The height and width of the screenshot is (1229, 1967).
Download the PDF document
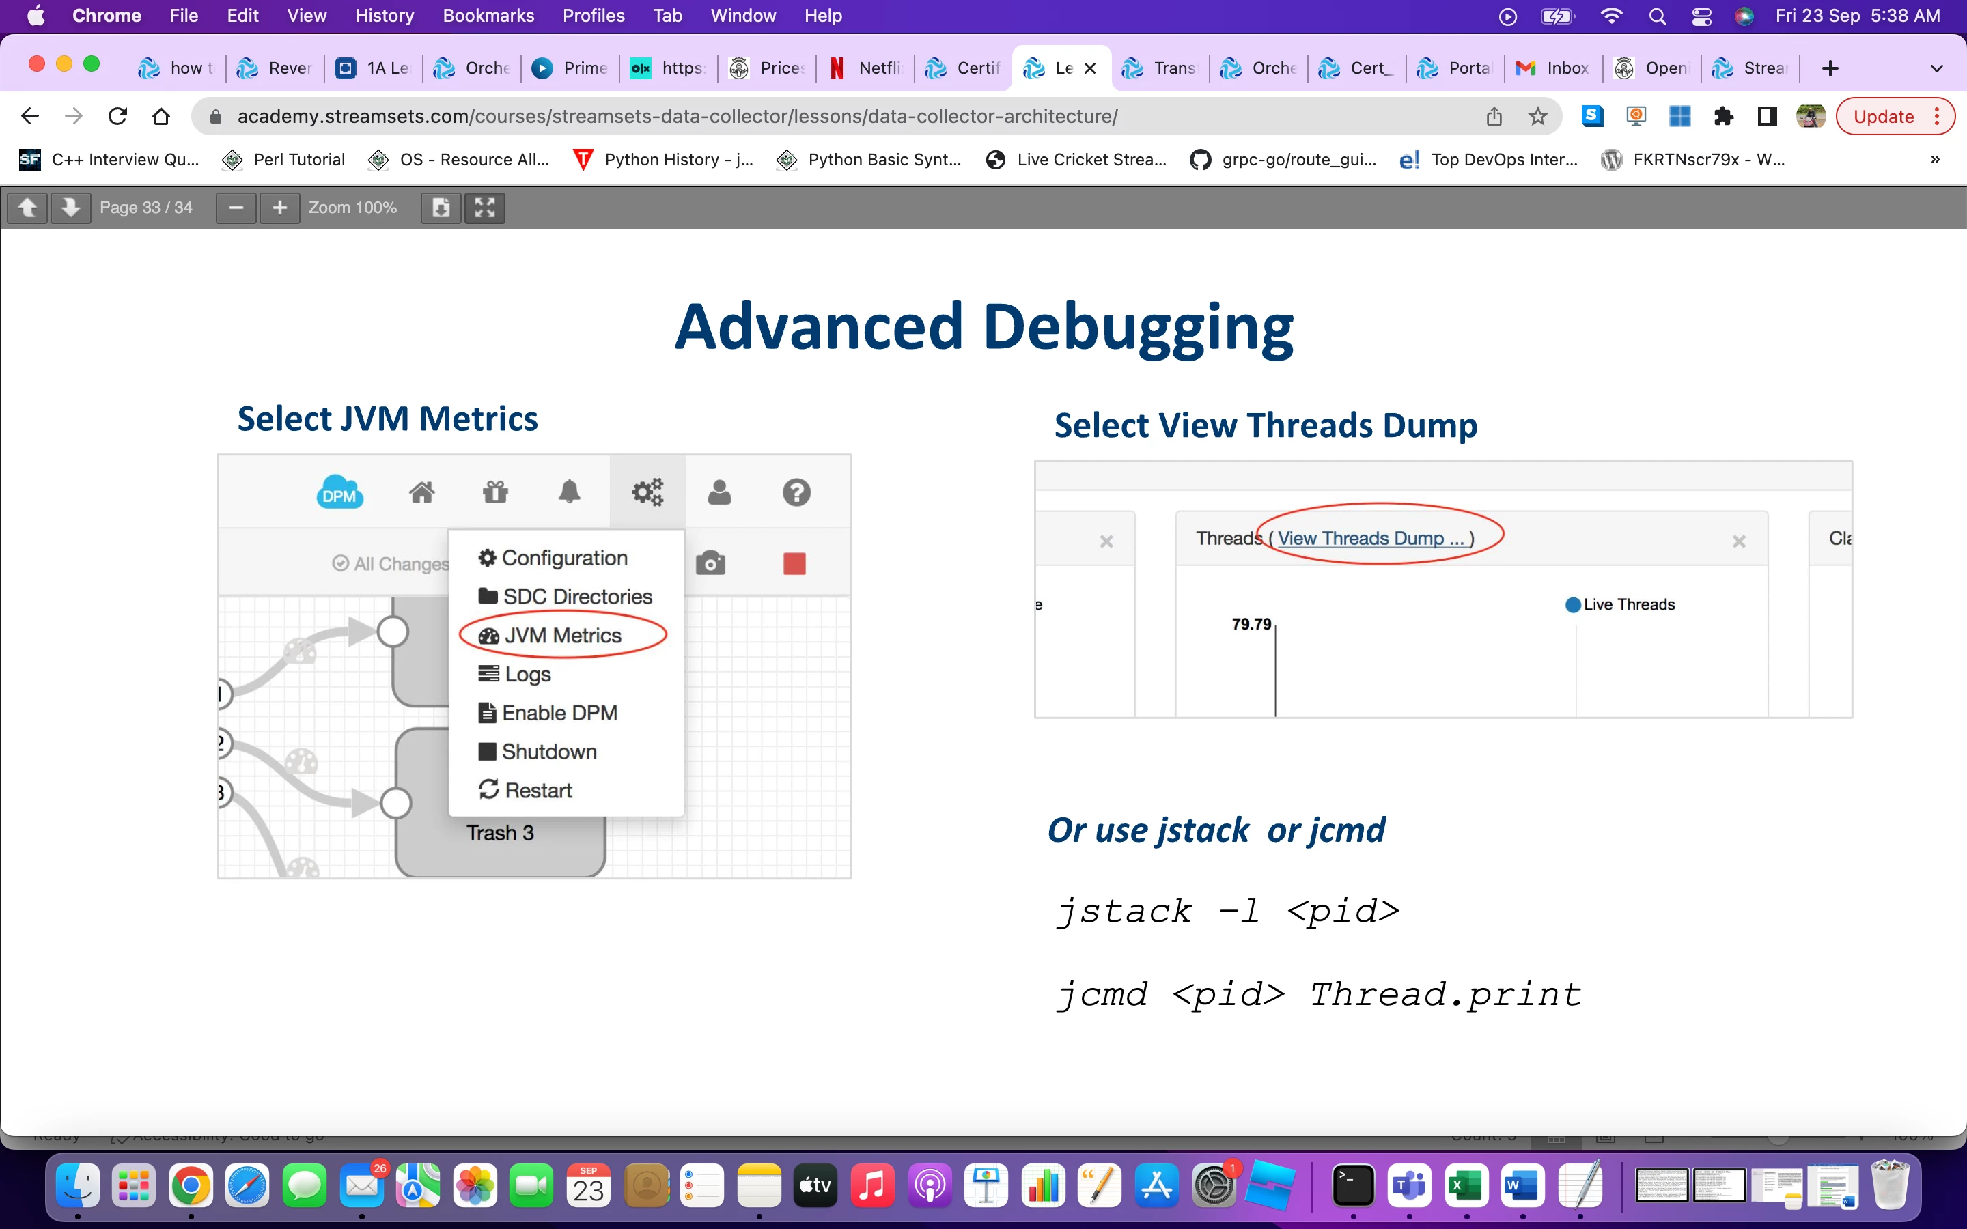click(440, 208)
